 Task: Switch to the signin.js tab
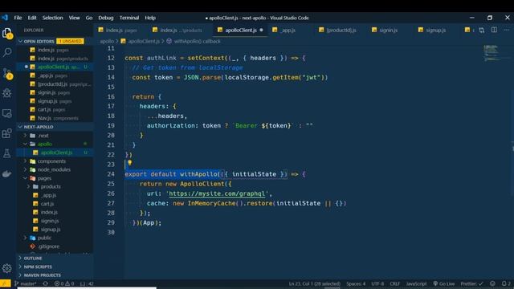point(388,31)
